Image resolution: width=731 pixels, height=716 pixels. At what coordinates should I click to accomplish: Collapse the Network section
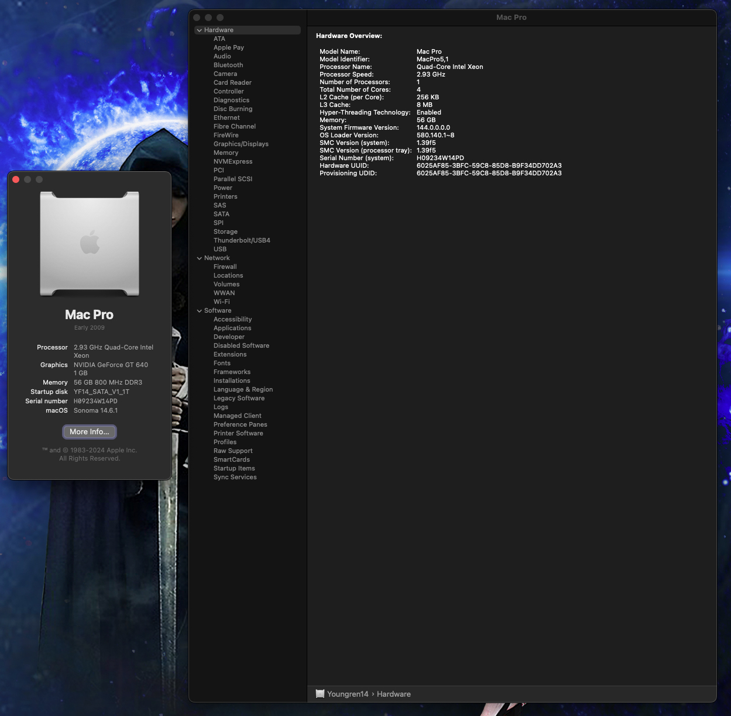(x=200, y=258)
